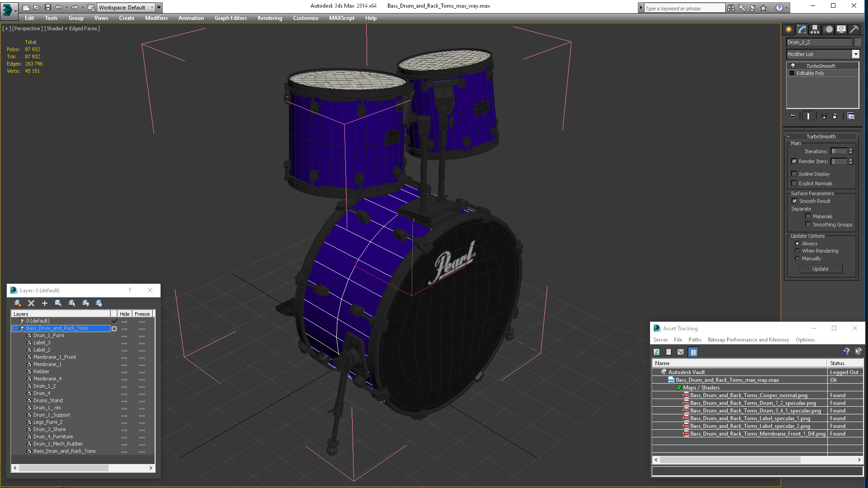This screenshot has width=868, height=488.
Task: Click the Update button in TurboSmooth rollout
Action: point(820,269)
